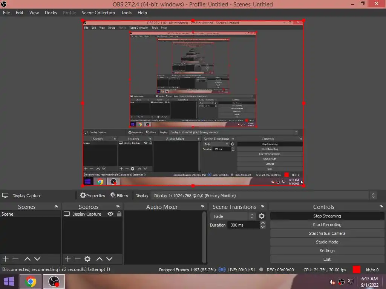Click the OBS logo in title bar
Screen dimensions: 386x289
click(4, 4)
